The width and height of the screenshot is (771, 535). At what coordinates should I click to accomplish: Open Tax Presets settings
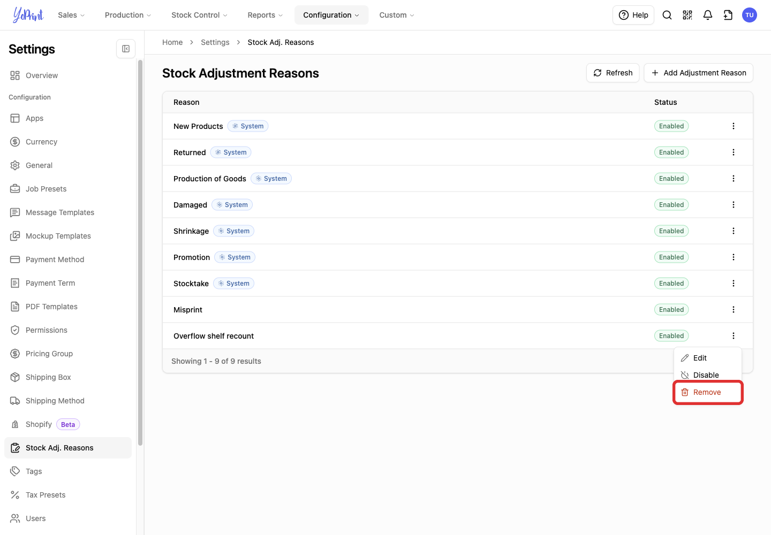click(x=68, y=495)
